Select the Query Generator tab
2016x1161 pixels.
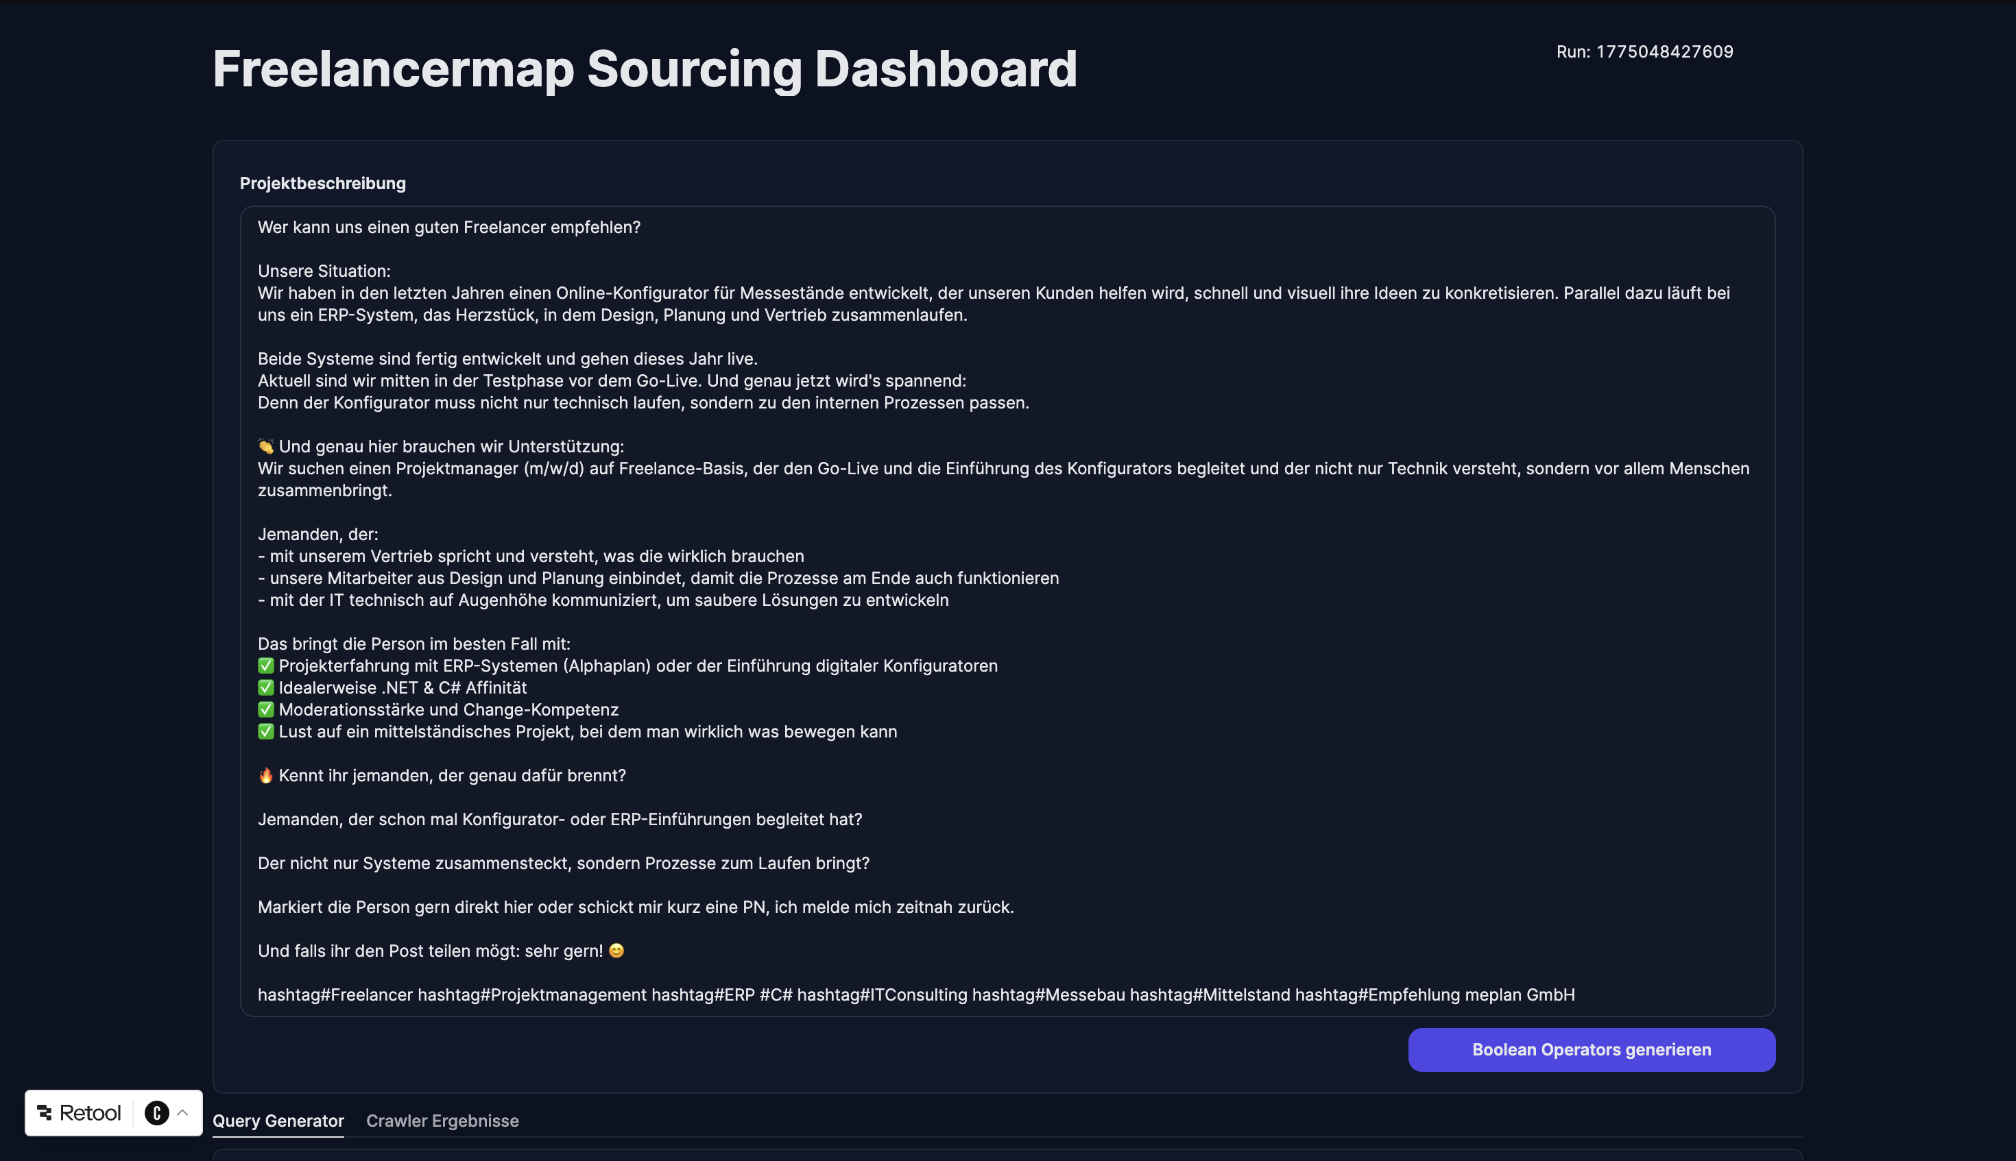[x=278, y=1121]
